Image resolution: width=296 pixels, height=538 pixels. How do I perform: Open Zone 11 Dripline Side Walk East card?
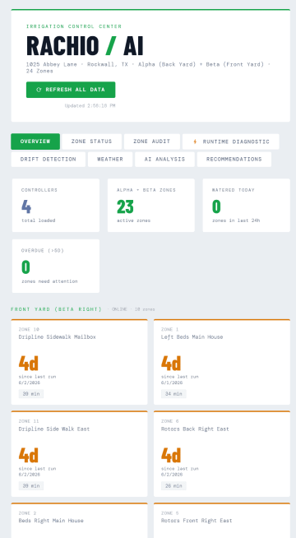[x=79, y=453]
